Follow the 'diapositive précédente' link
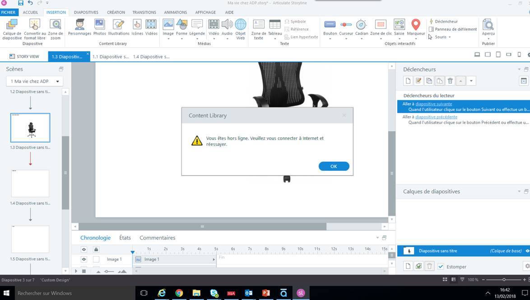530x300 pixels. 437,117
